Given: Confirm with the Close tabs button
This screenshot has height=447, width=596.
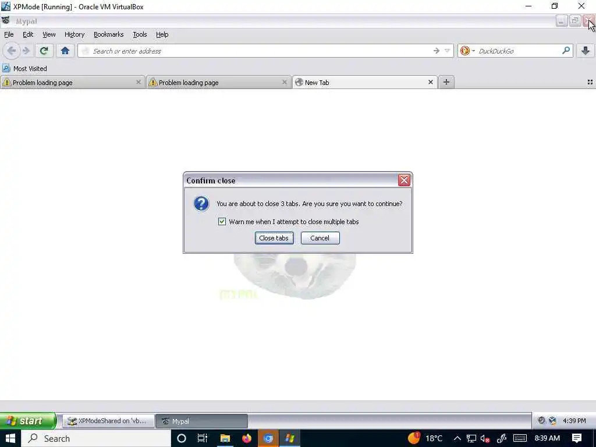Looking at the screenshot, I should point(274,238).
